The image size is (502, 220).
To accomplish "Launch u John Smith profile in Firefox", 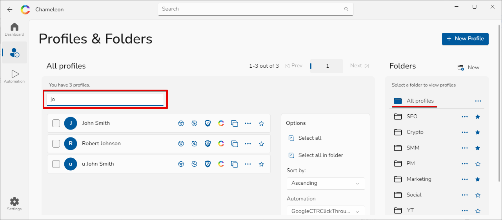I will [x=194, y=164].
